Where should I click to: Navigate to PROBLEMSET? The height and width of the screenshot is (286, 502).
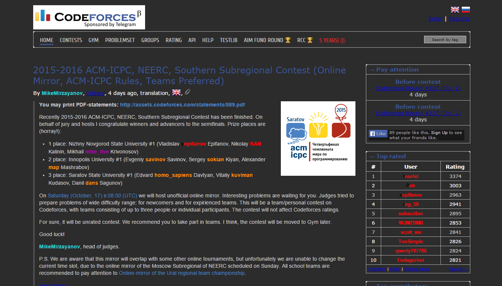pos(120,40)
